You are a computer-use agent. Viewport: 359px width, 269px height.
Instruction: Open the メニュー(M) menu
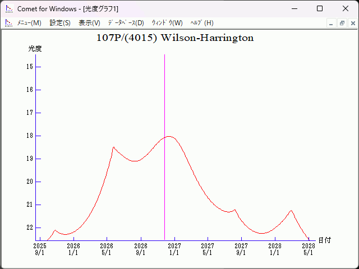tap(29, 23)
